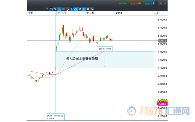Click the 工具 tools label
The image size is (195, 122).
point(47,9)
